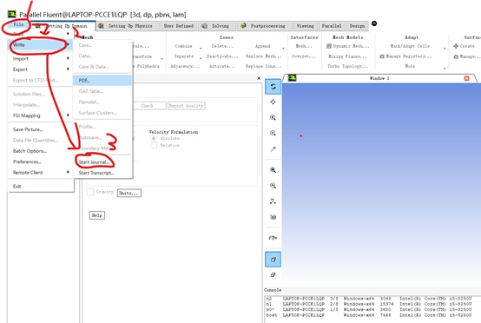Expand the Mark/Adapt Cells dropdown arrow
The height and width of the screenshot is (323, 481).
tap(445, 49)
